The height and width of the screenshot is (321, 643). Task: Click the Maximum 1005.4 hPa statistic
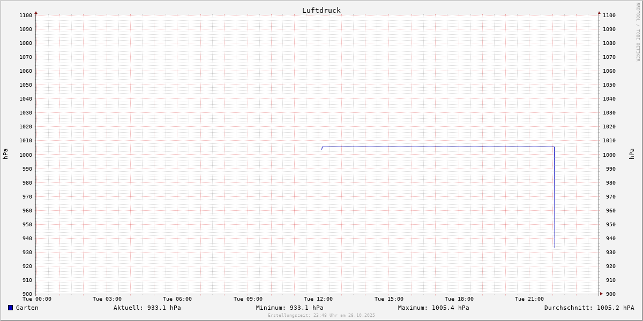(x=433, y=308)
